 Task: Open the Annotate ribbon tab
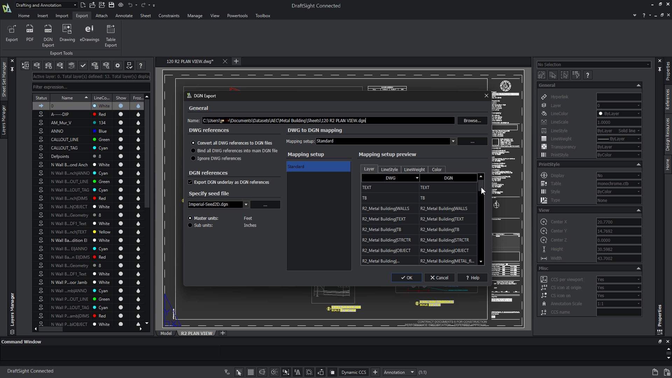pos(124,16)
